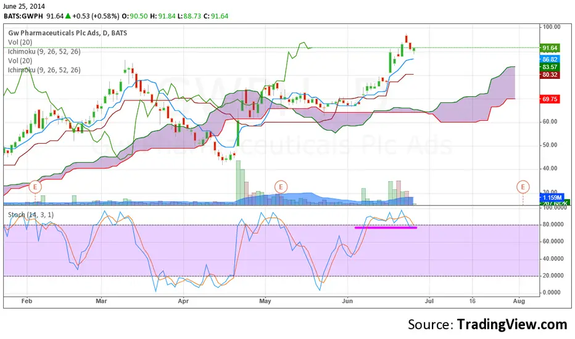Image resolution: width=575 pixels, height=339 pixels.
Task: Click the H:91.84 high value
Action: [163, 16]
